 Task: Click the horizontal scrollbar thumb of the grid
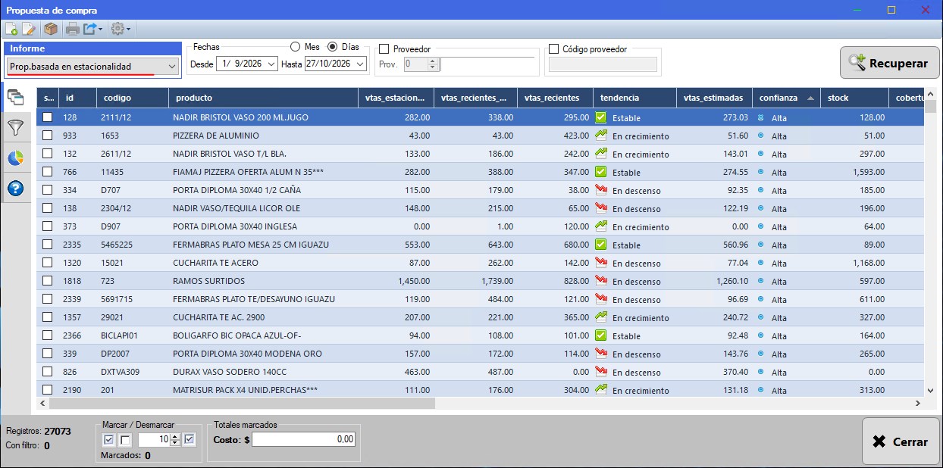242,404
